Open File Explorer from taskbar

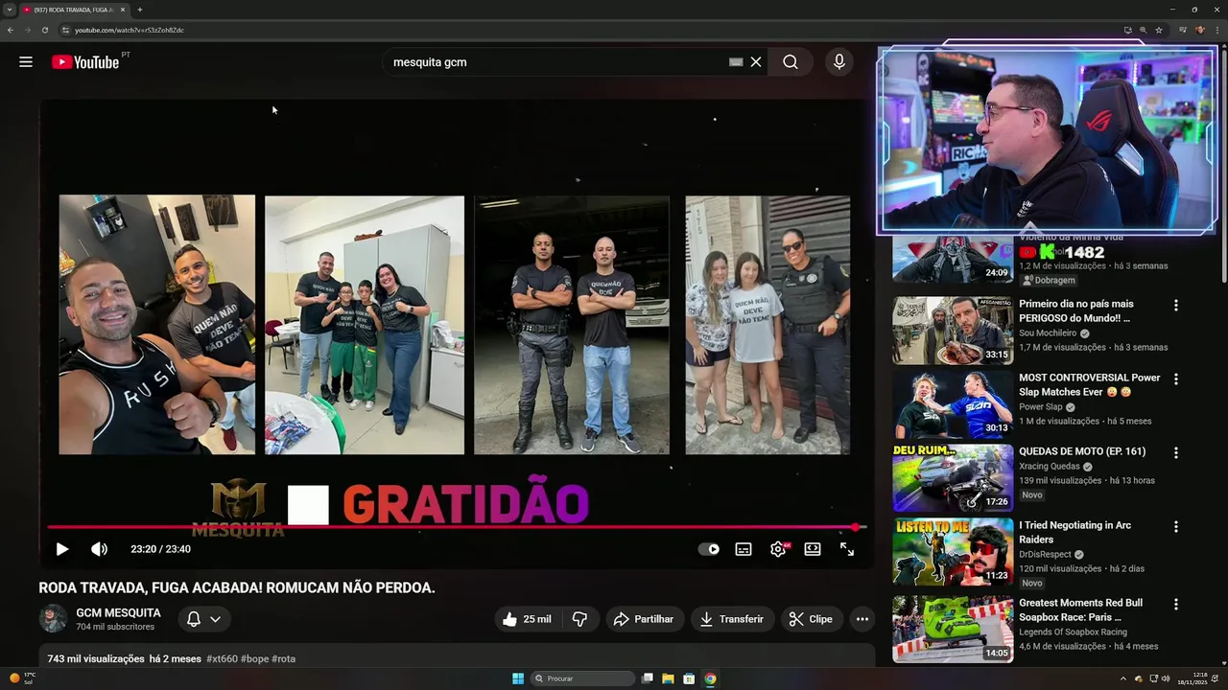pos(668,678)
